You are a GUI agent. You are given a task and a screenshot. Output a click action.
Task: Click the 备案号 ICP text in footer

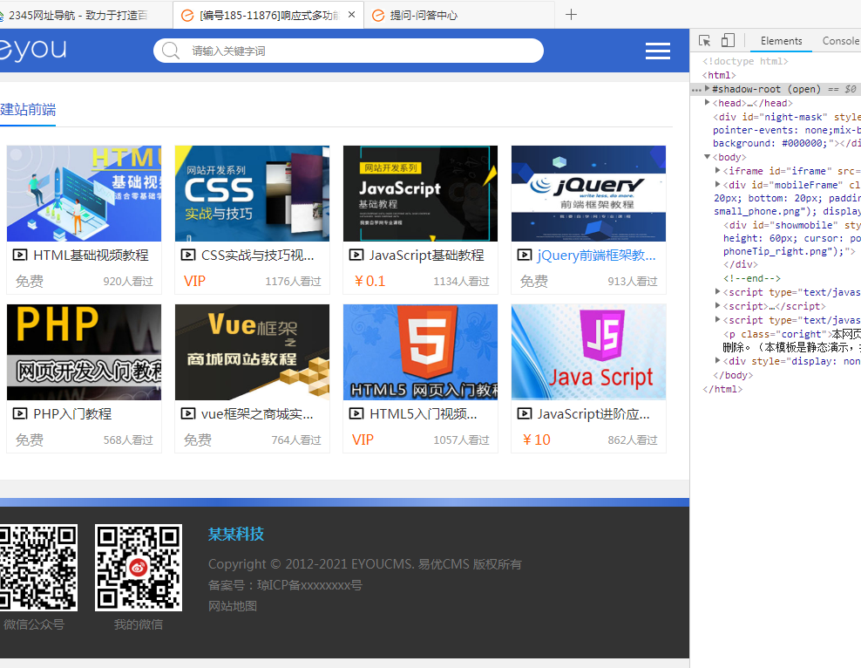pos(285,585)
